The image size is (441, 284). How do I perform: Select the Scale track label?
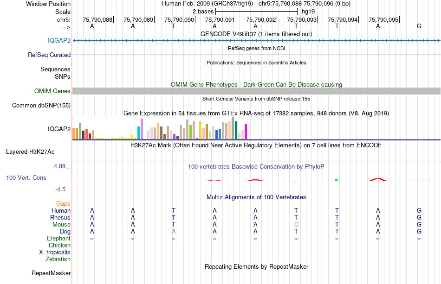click(x=63, y=12)
